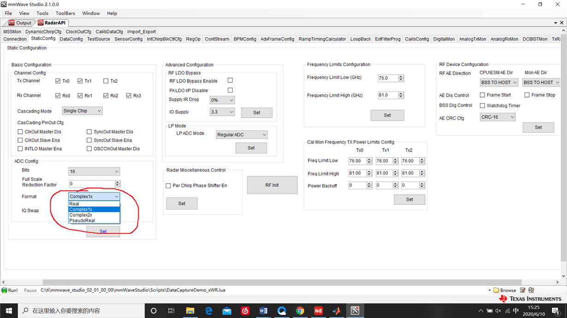The image size is (567, 318).
Task: Click Set in LP Mode section
Action: pos(251,148)
